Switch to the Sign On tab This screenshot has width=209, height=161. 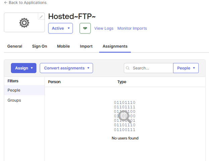[x=40, y=46]
